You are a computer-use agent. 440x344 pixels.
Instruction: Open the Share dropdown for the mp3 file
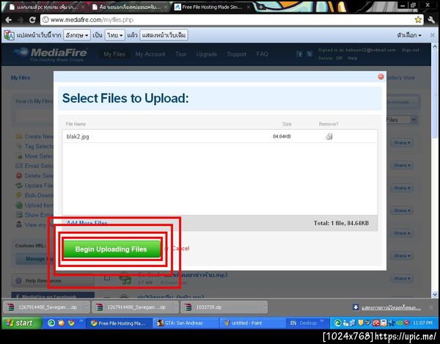click(402, 278)
